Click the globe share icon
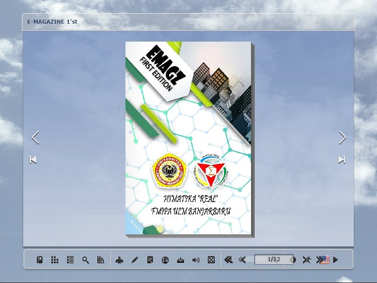 pyautogui.click(x=165, y=260)
